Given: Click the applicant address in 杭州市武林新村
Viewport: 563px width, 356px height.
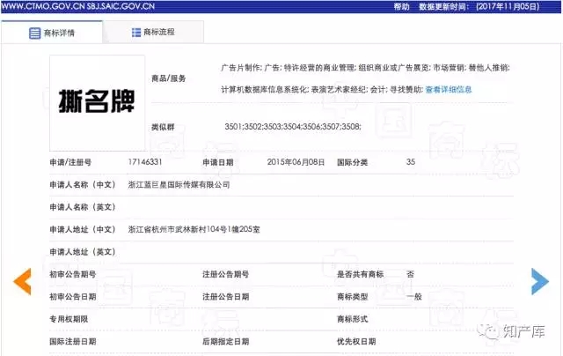Looking at the screenshot, I should coord(194,230).
